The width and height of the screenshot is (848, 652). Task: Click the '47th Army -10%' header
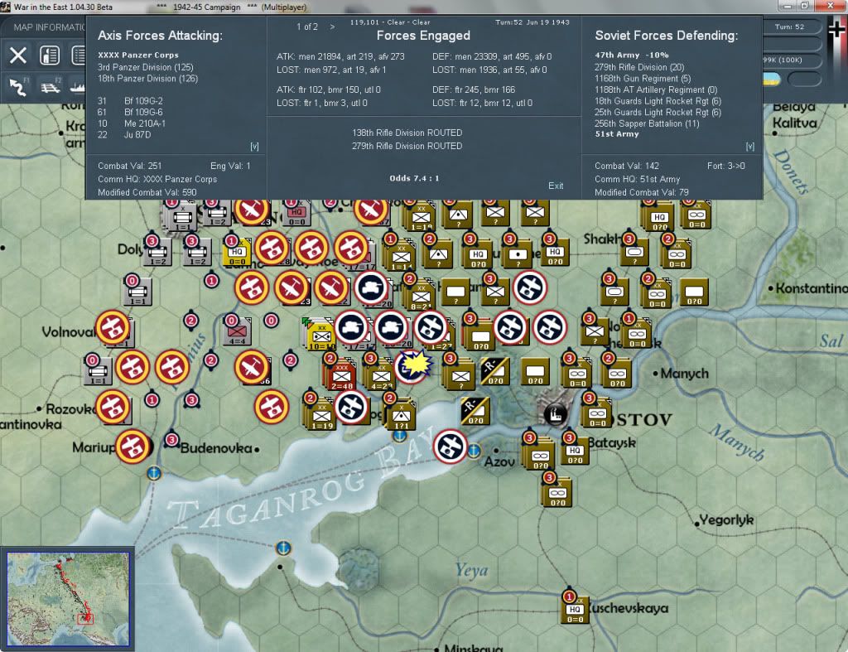pos(632,55)
